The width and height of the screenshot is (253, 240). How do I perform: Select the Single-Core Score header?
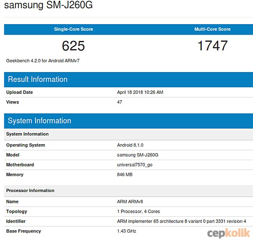click(x=74, y=29)
